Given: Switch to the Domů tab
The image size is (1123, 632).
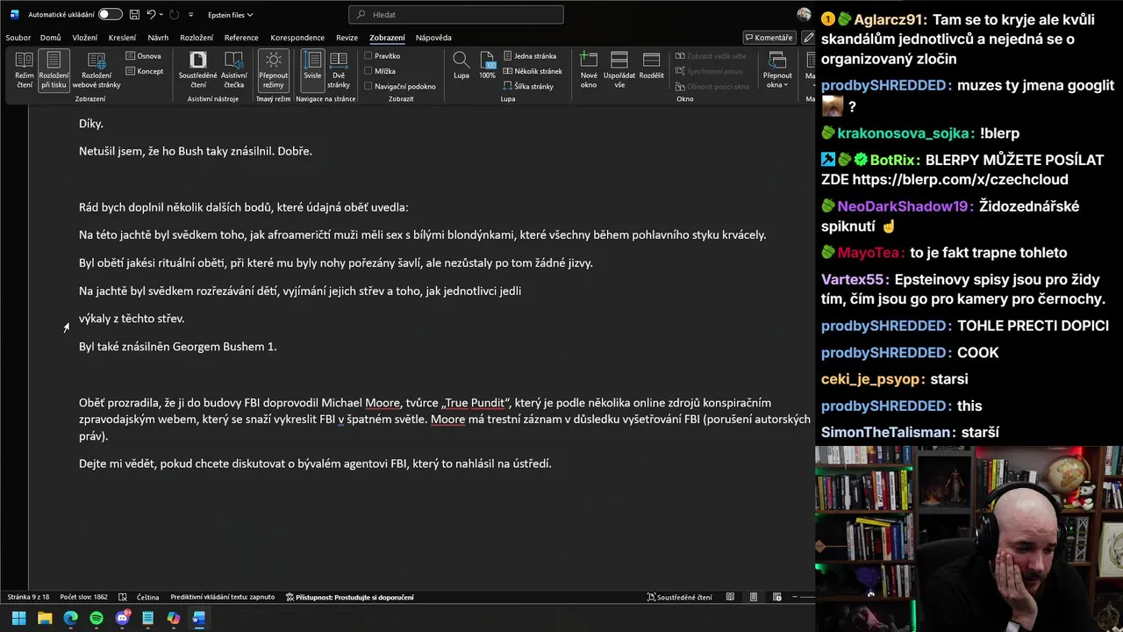Looking at the screenshot, I should (50, 38).
